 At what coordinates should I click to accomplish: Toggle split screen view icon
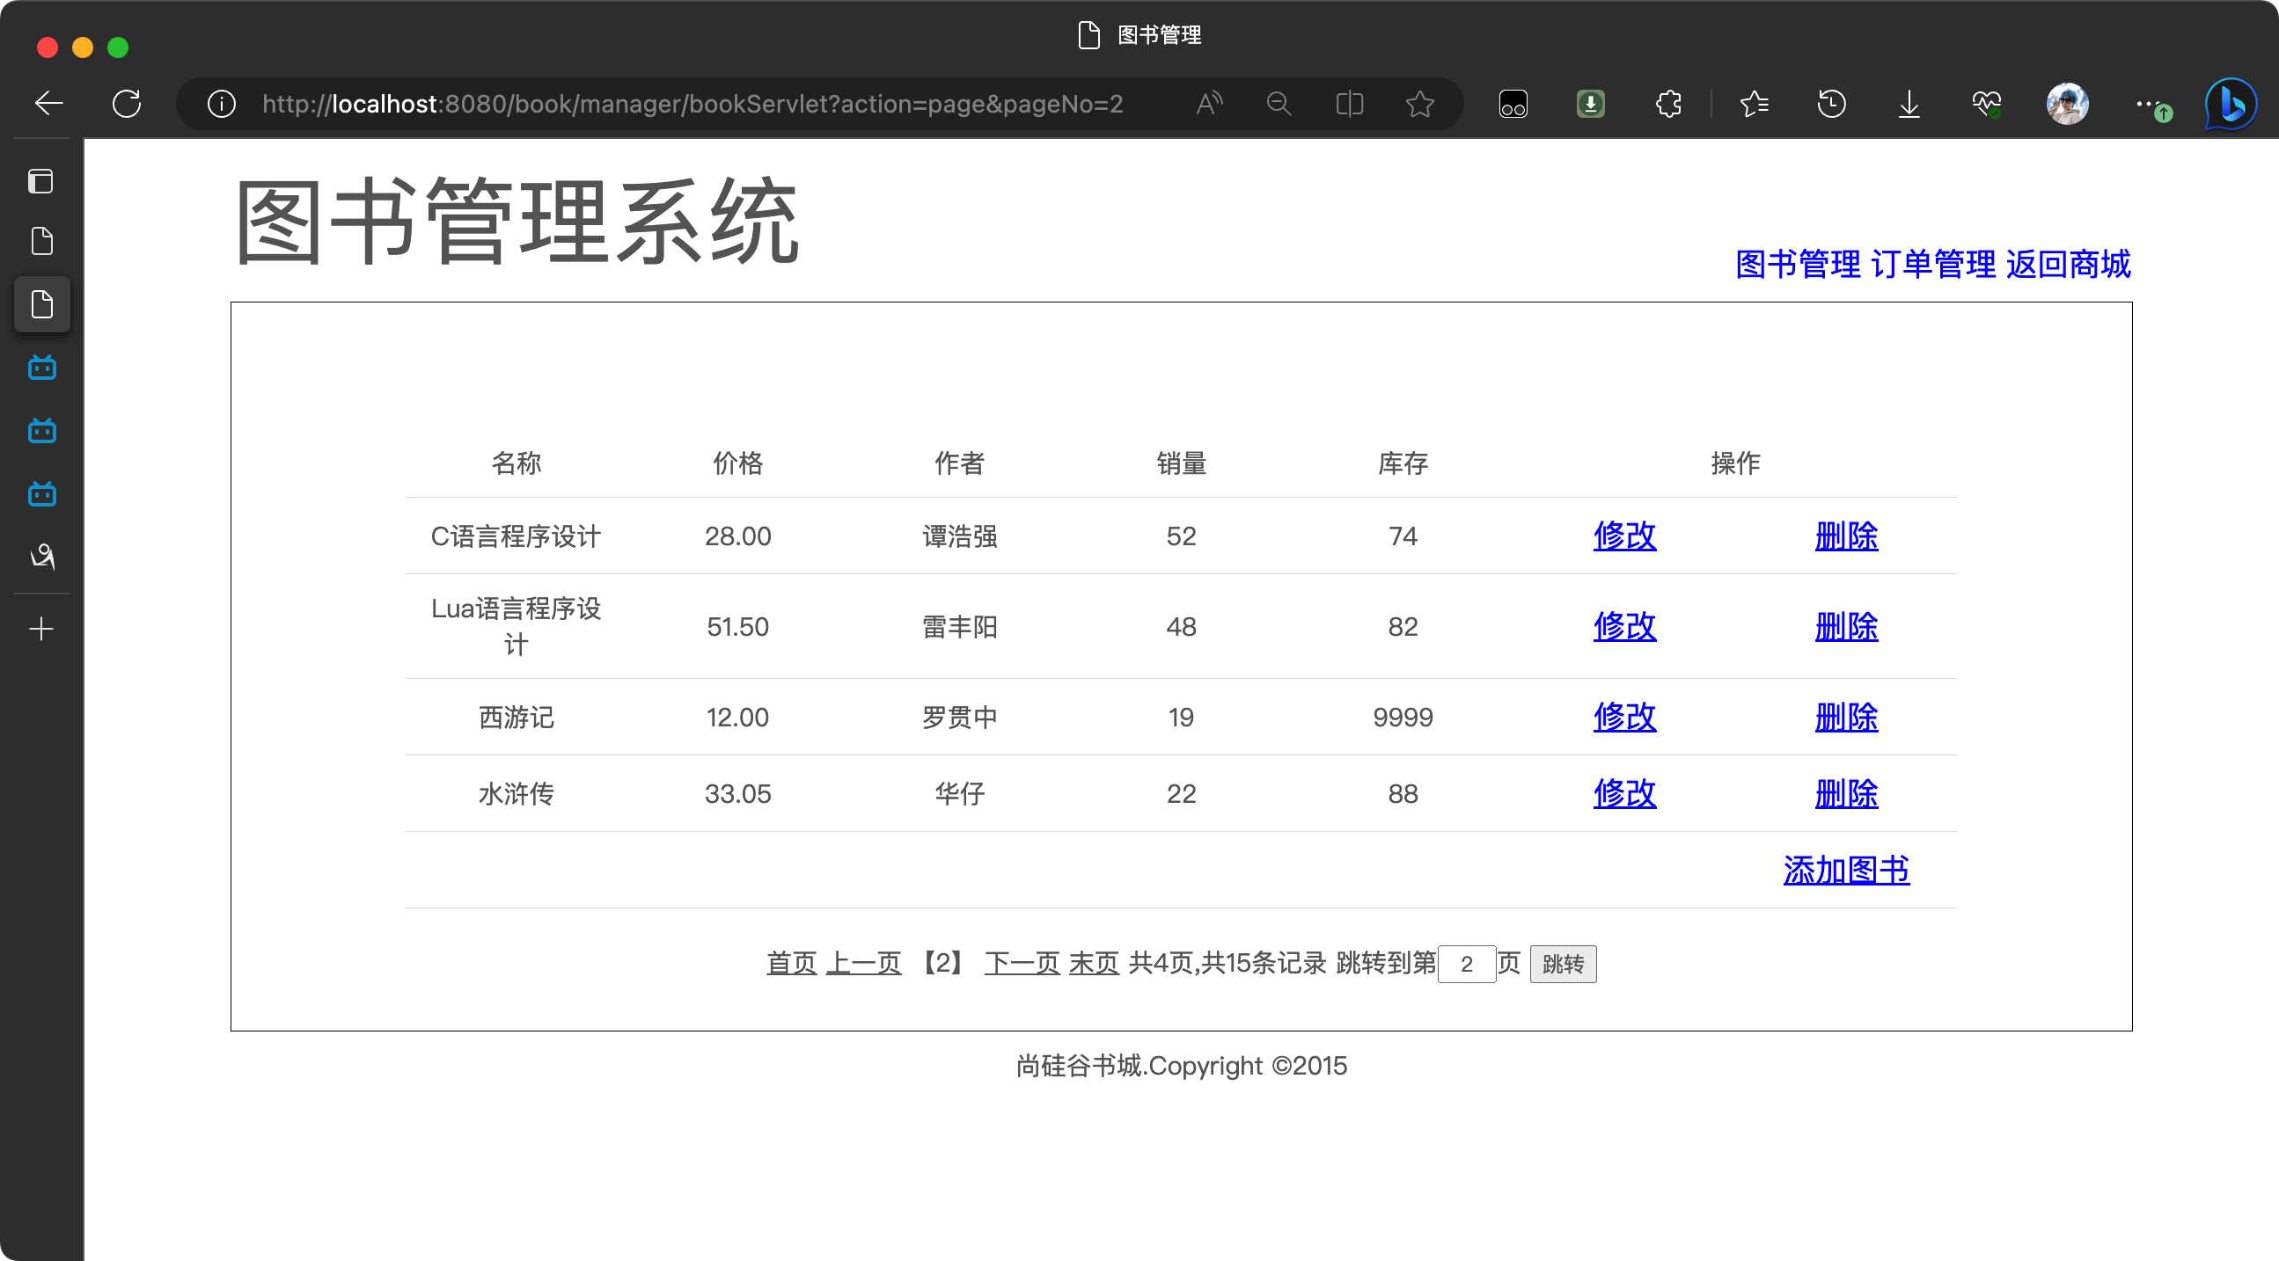coord(1349,104)
